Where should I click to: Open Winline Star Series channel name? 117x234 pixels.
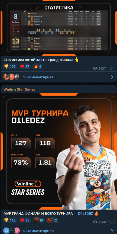tap(19, 89)
